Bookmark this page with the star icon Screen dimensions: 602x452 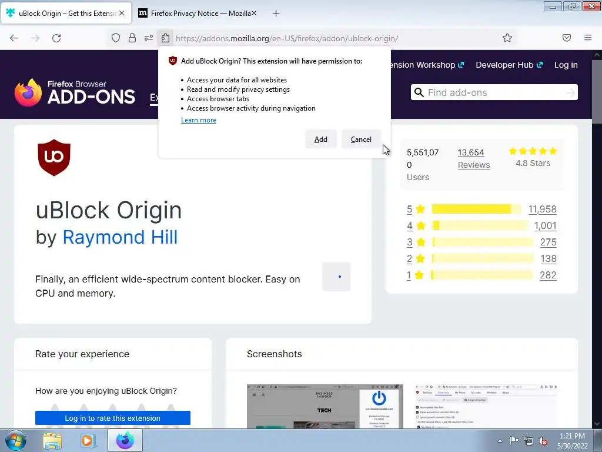[x=507, y=38]
